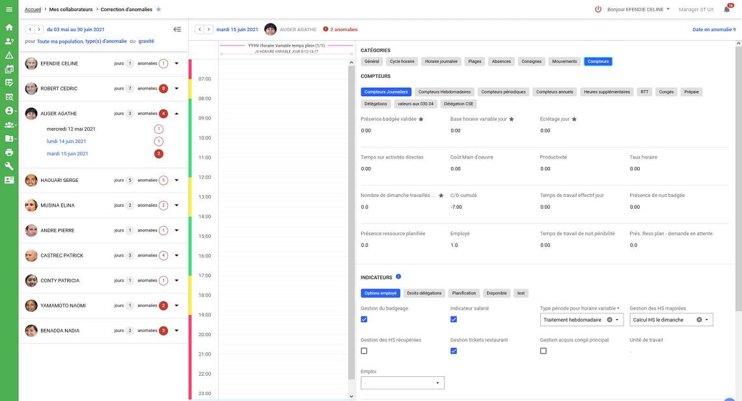Open the shared folder icon in the sidebar
This screenshot has width=742, height=401.
(9, 138)
